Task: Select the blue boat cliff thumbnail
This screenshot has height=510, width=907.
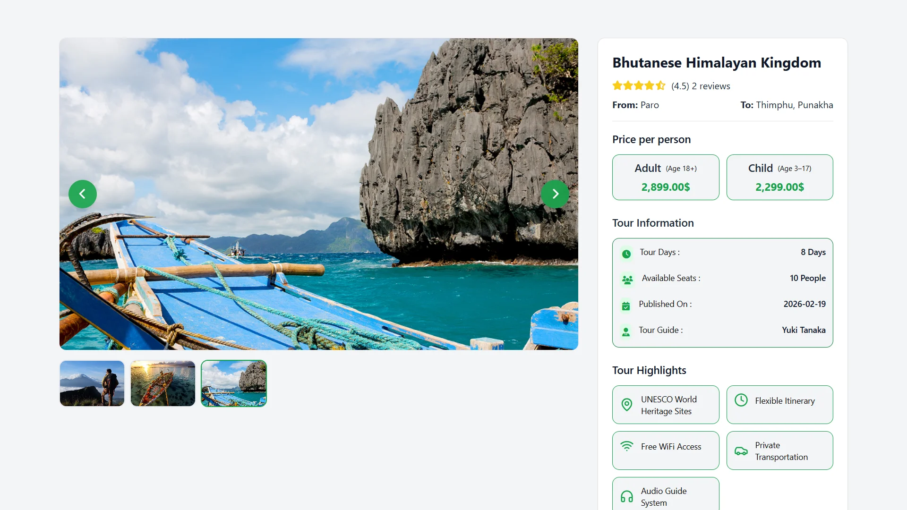Action: 234,383
